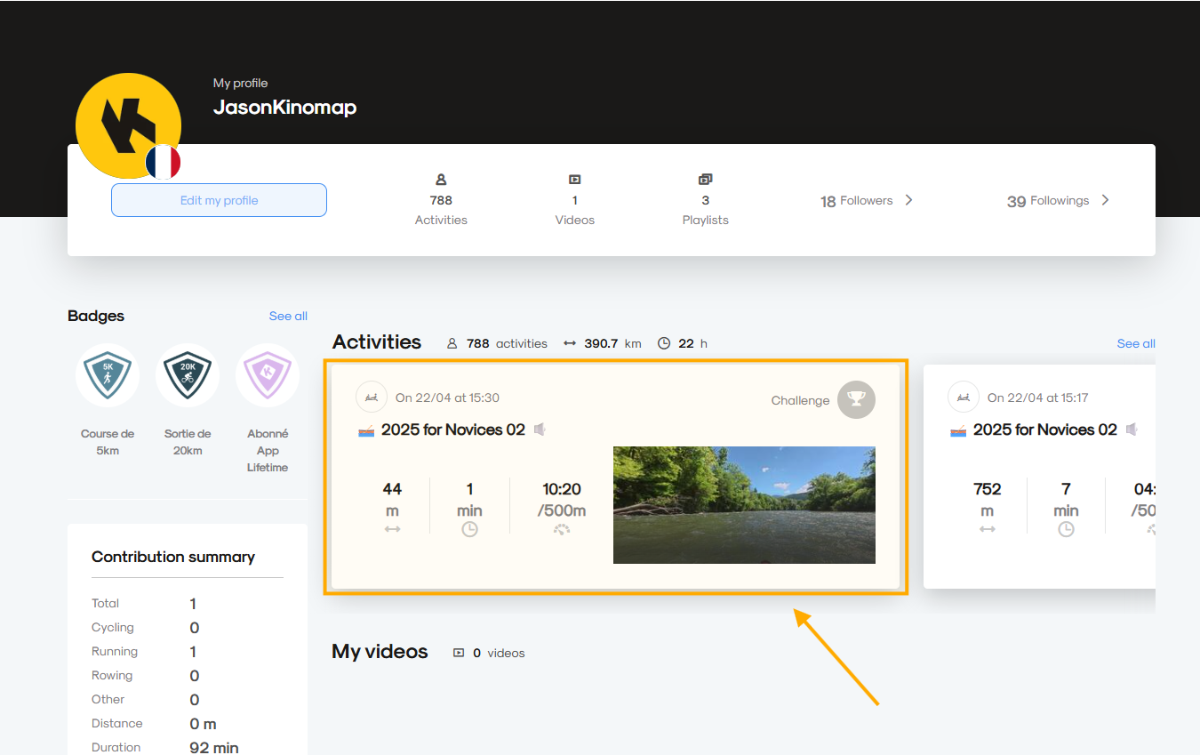This screenshot has width=1200, height=755.
Task: Click the clock icon next to 22 h
Action: pyautogui.click(x=664, y=343)
